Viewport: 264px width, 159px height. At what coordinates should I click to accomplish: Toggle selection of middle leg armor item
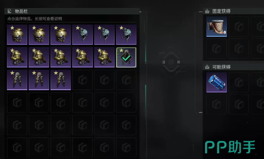coord(39,80)
